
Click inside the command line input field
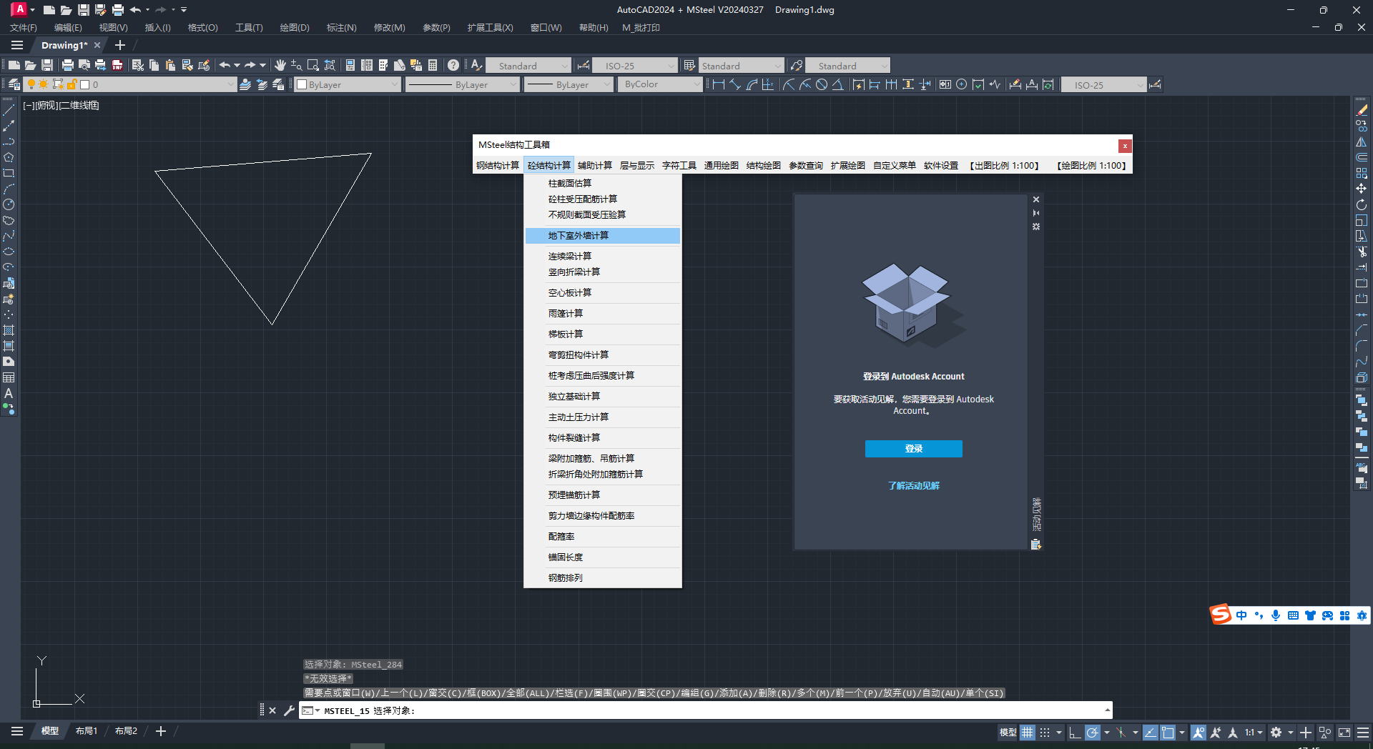tap(644, 710)
